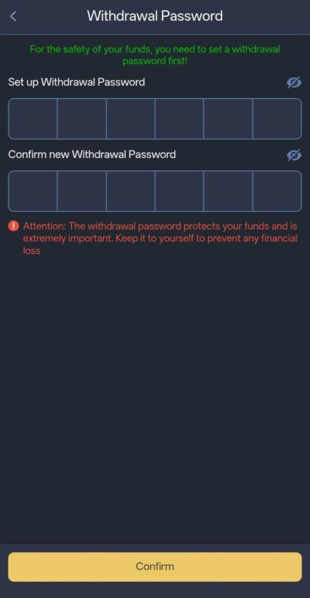Select first digit box of Set up password

click(33, 119)
